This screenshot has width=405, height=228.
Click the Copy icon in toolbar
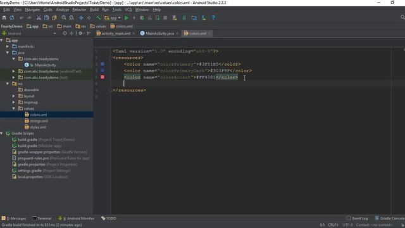coord(46,18)
